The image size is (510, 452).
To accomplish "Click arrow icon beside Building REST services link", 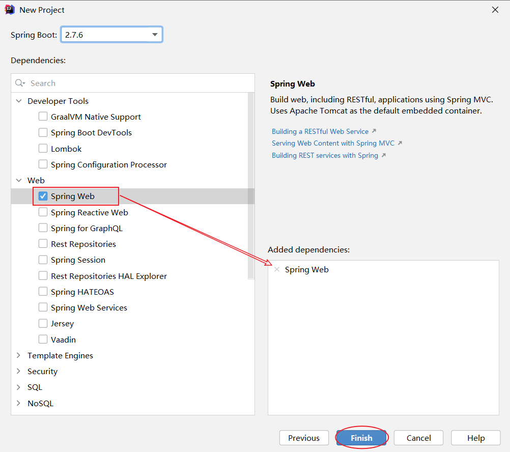I will [x=384, y=156].
